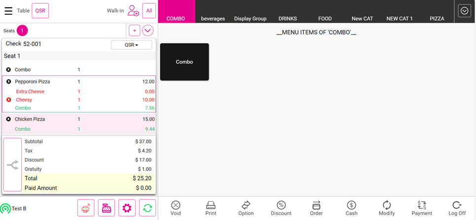Expand the seats chevron down button
The width and height of the screenshot is (476, 220).
pyautogui.click(x=147, y=31)
